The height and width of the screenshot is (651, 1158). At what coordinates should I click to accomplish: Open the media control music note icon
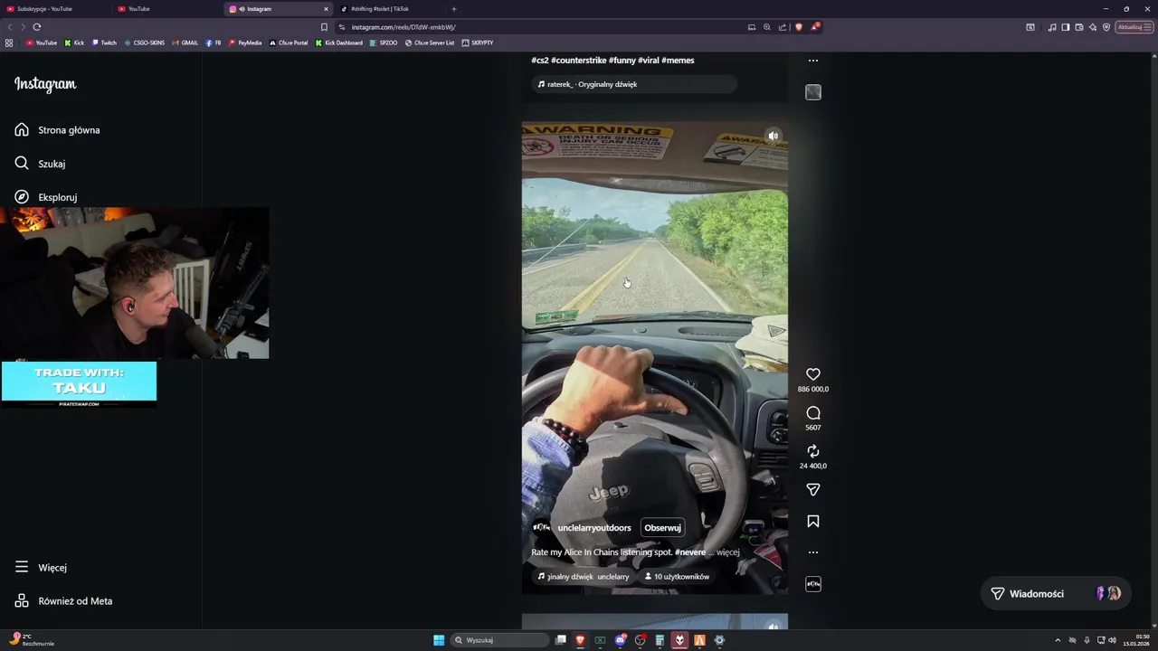1051,27
